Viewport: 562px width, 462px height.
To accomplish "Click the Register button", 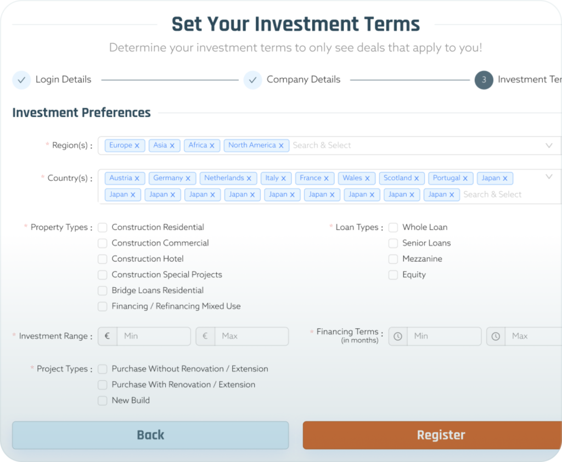I will (x=432, y=435).
